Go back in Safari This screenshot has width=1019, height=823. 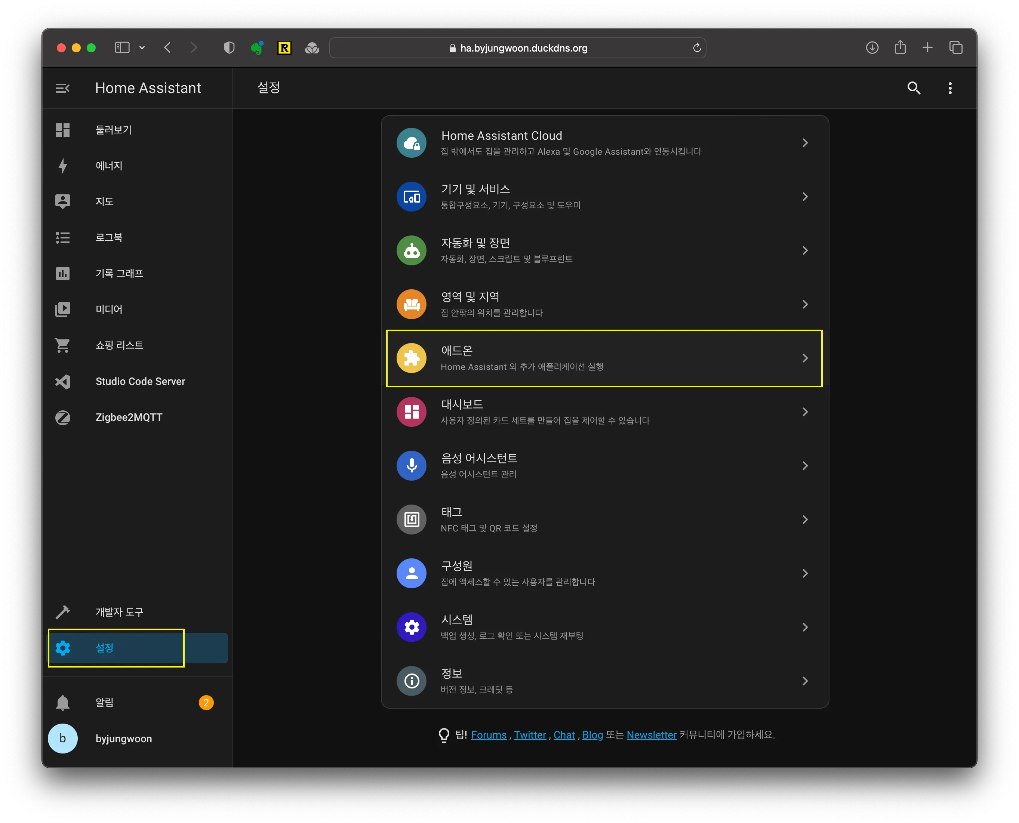click(x=167, y=48)
